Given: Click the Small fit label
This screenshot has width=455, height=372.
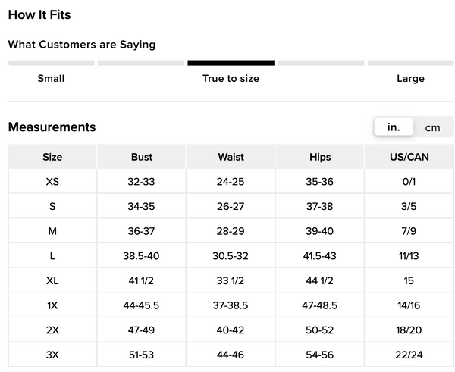Looking at the screenshot, I should (x=51, y=79).
